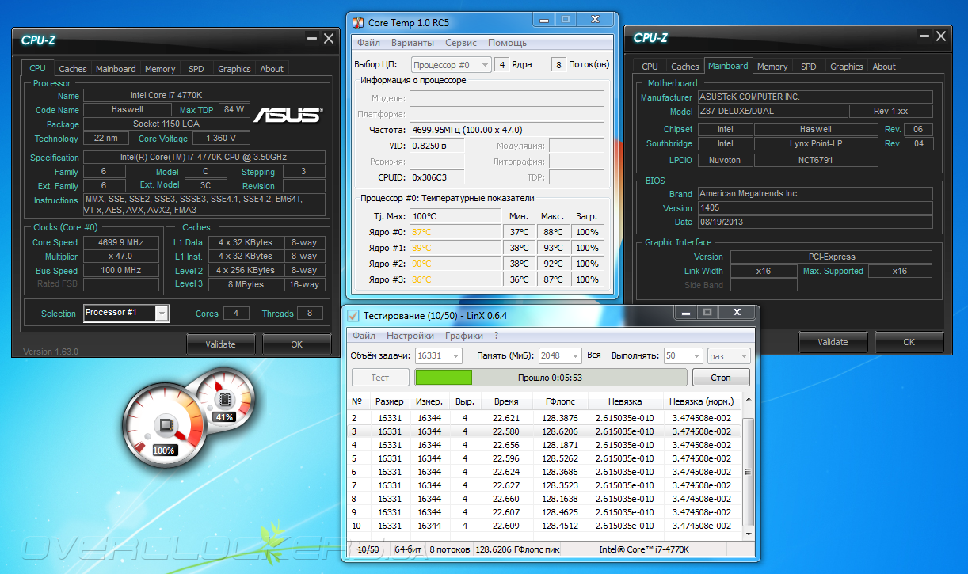
Task: Click the Core Temp thermometer title icon
Action: pos(358,22)
